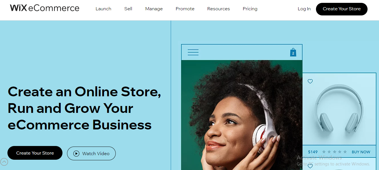Click the play icon in Watch Video
Screen dimensions: 379x170
pyautogui.click(x=76, y=153)
